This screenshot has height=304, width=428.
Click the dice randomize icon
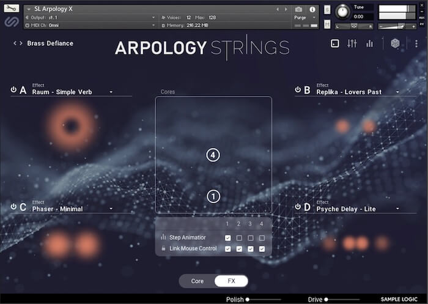coord(396,43)
